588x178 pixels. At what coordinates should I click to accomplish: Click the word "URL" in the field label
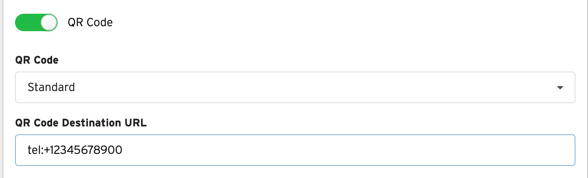click(x=137, y=123)
